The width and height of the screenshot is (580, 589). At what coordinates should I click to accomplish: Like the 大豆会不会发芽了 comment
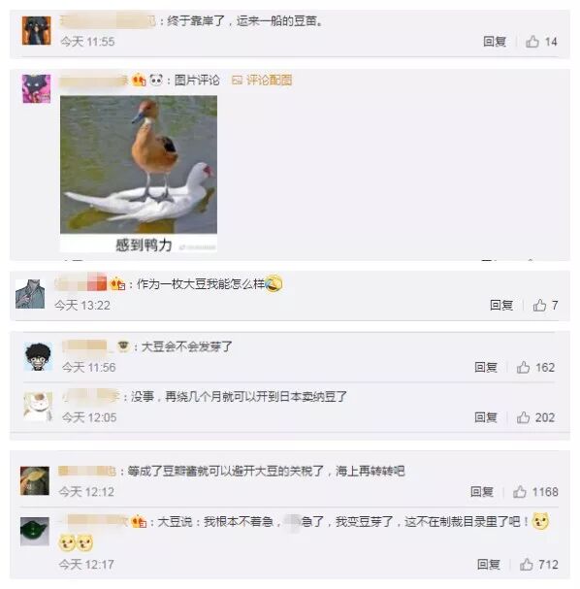tap(523, 367)
